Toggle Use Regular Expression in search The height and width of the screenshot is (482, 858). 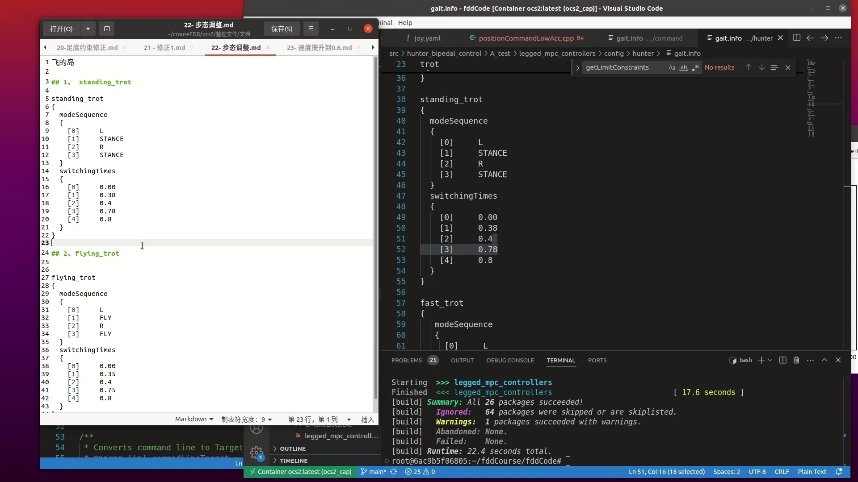pyautogui.click(x=695, y=68)
